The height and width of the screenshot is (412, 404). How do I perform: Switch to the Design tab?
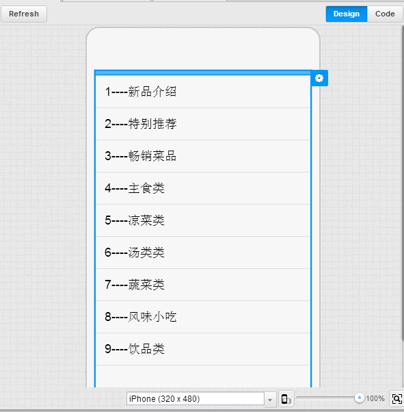347,14
